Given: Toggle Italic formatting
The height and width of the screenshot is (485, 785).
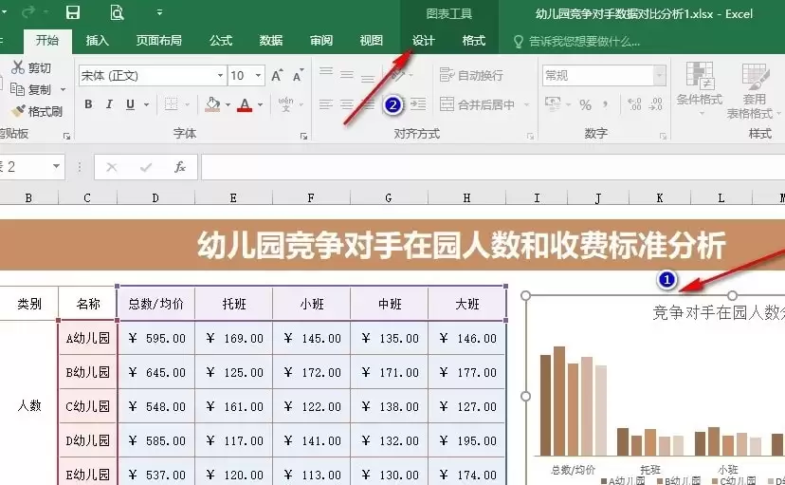Looking at the screenshot, I should pyautogui.click(x=109, y=104).
